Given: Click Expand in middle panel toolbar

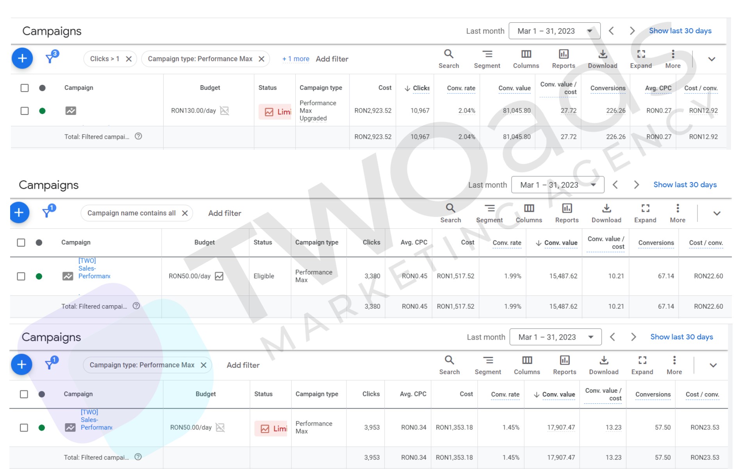Looking at the screenshot, I should point(645,213).
